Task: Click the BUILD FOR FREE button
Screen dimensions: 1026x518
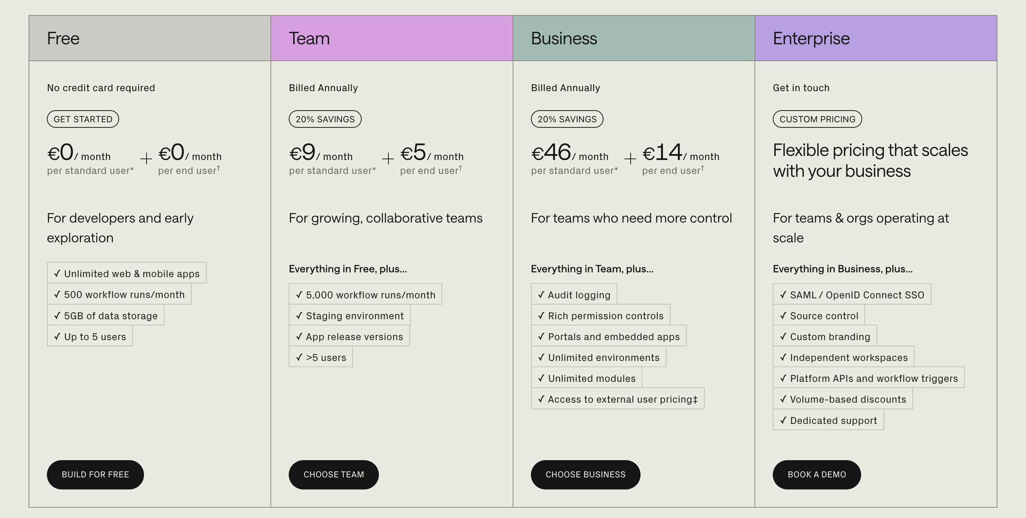Action: tap(95, 474)
